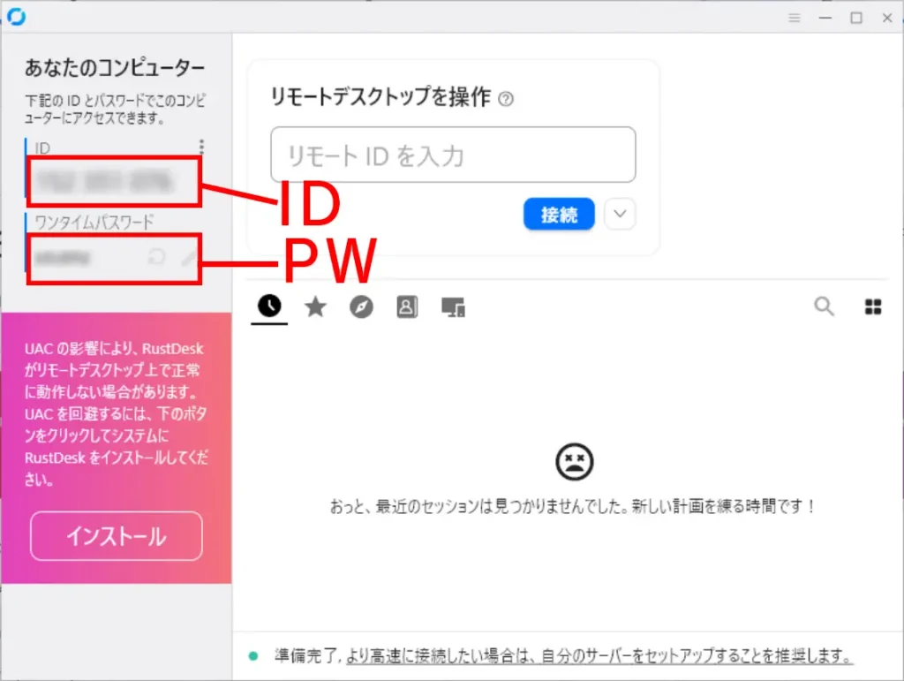This screenshot has height=681, width=904.
Task: Click the リモート ID を入力 field
Action: (x=453, y=155)
